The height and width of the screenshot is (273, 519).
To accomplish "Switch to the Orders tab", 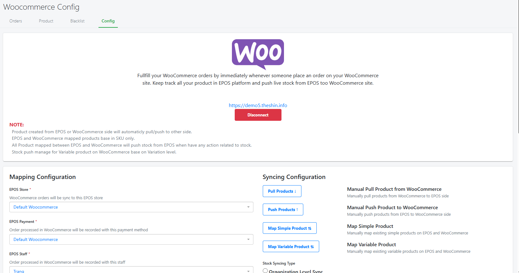I will tap(16, 21).
